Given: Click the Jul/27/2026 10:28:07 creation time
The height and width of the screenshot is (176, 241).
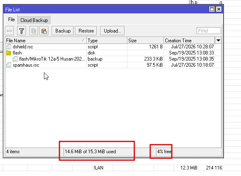Looking at the screenshot, I should tap(193, 47).
